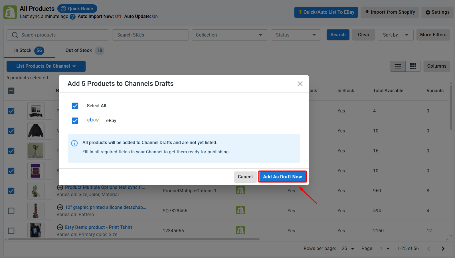The height and width of the screenshot is (258, 455).
Task: Click the vertical table scrollbar
Action: 451,107
